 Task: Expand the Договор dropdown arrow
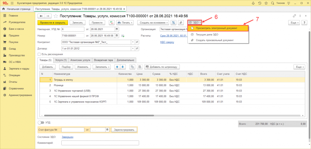(133, 49)
